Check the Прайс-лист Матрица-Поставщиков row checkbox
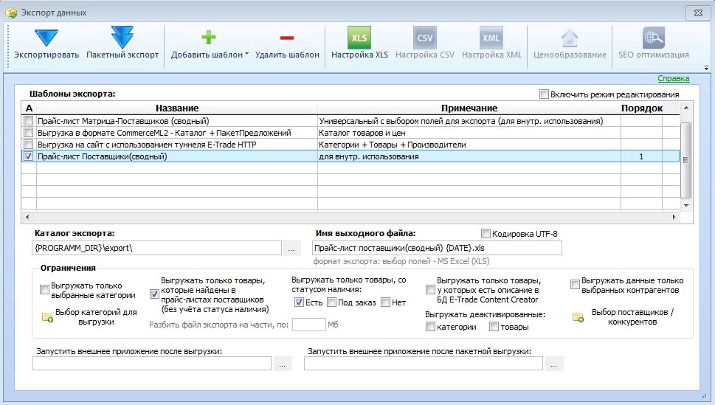Screen dimensions: 715x405 (28, 121)
